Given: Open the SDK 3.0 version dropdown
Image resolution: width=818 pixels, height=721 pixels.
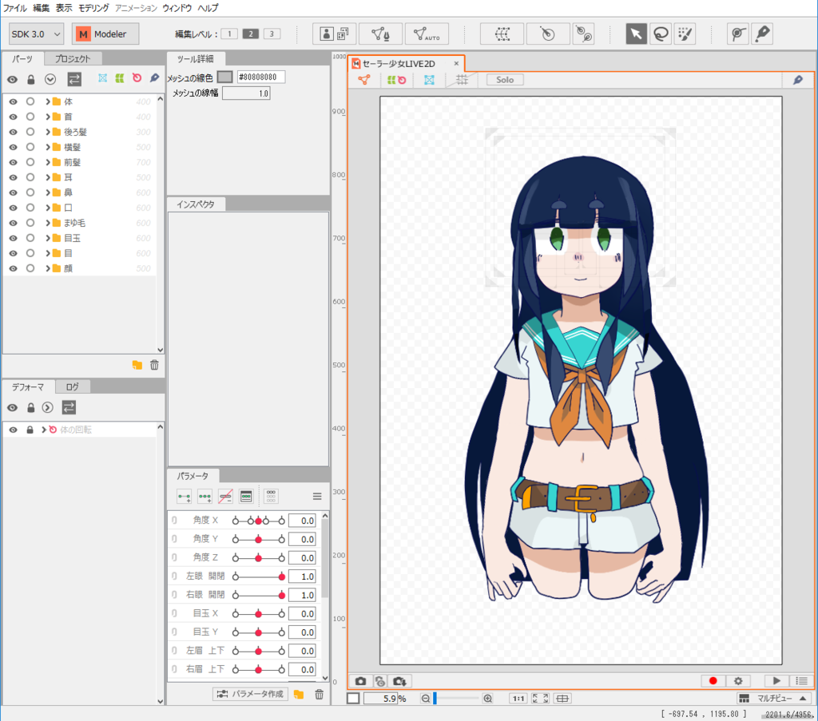Looking at the screenshot, I should pyautogui.click(x=36, y=34).
